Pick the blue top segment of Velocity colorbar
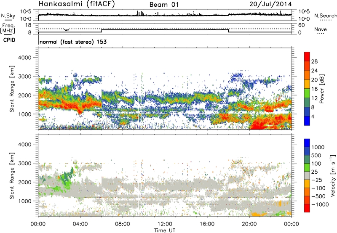 point(307,143)
